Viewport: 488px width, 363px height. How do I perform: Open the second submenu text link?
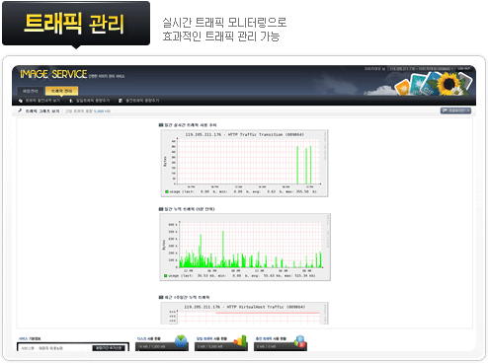click(x=93, y=101)
